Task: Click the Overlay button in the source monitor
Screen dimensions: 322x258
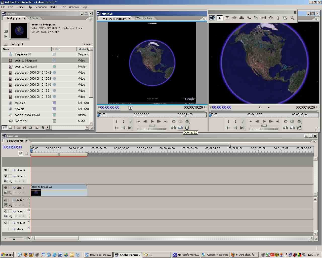Action: 180,128
